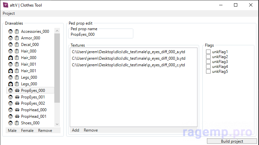
Task: Select the female Hair_001 drawable row
Action: coord(30,71)
